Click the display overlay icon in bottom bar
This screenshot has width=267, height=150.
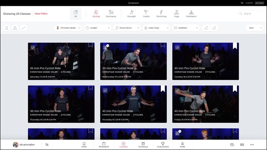pos(242,144)
